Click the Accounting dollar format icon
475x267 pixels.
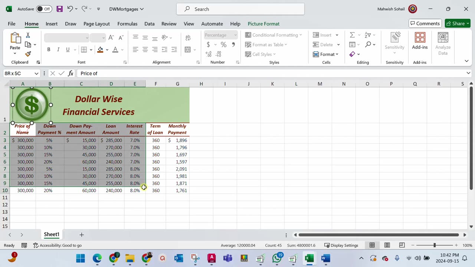pyautogui.click(x=208, y=44)
